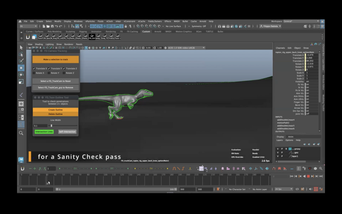
Task: Click the Create Outline button
Action: click(x=55, y=110)
